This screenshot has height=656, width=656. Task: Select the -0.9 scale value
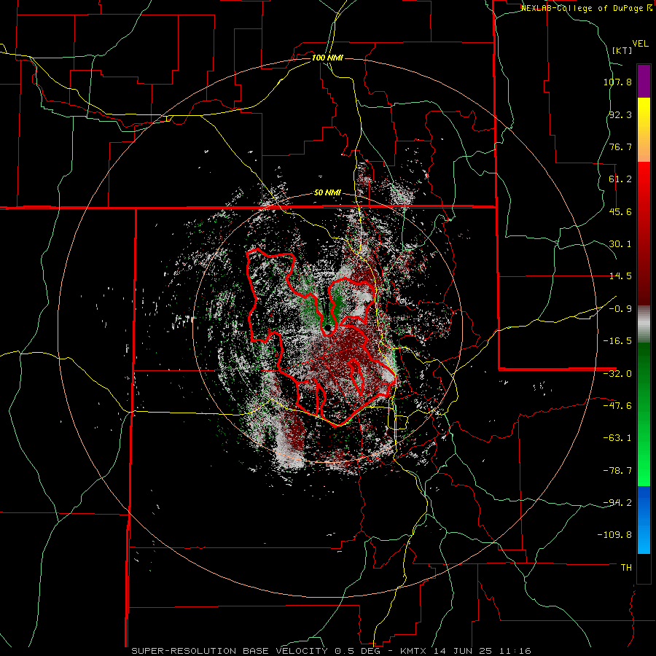click(x=620, y=309)
